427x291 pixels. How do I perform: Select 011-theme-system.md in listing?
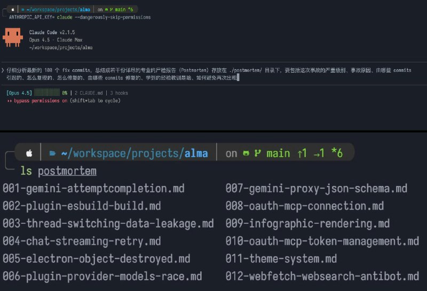tap(281, 258)
